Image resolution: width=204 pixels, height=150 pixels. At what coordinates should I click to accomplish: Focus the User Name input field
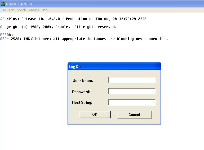click(132, 80)
